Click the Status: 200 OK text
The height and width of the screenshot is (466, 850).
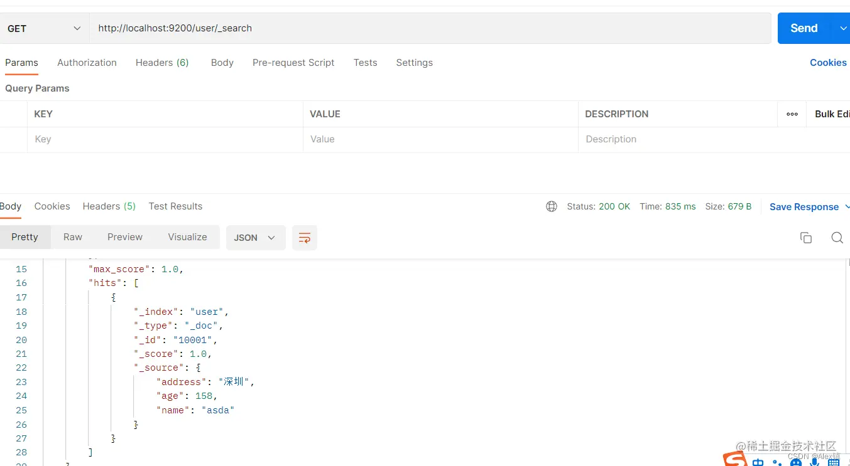[x=598, y=206]
